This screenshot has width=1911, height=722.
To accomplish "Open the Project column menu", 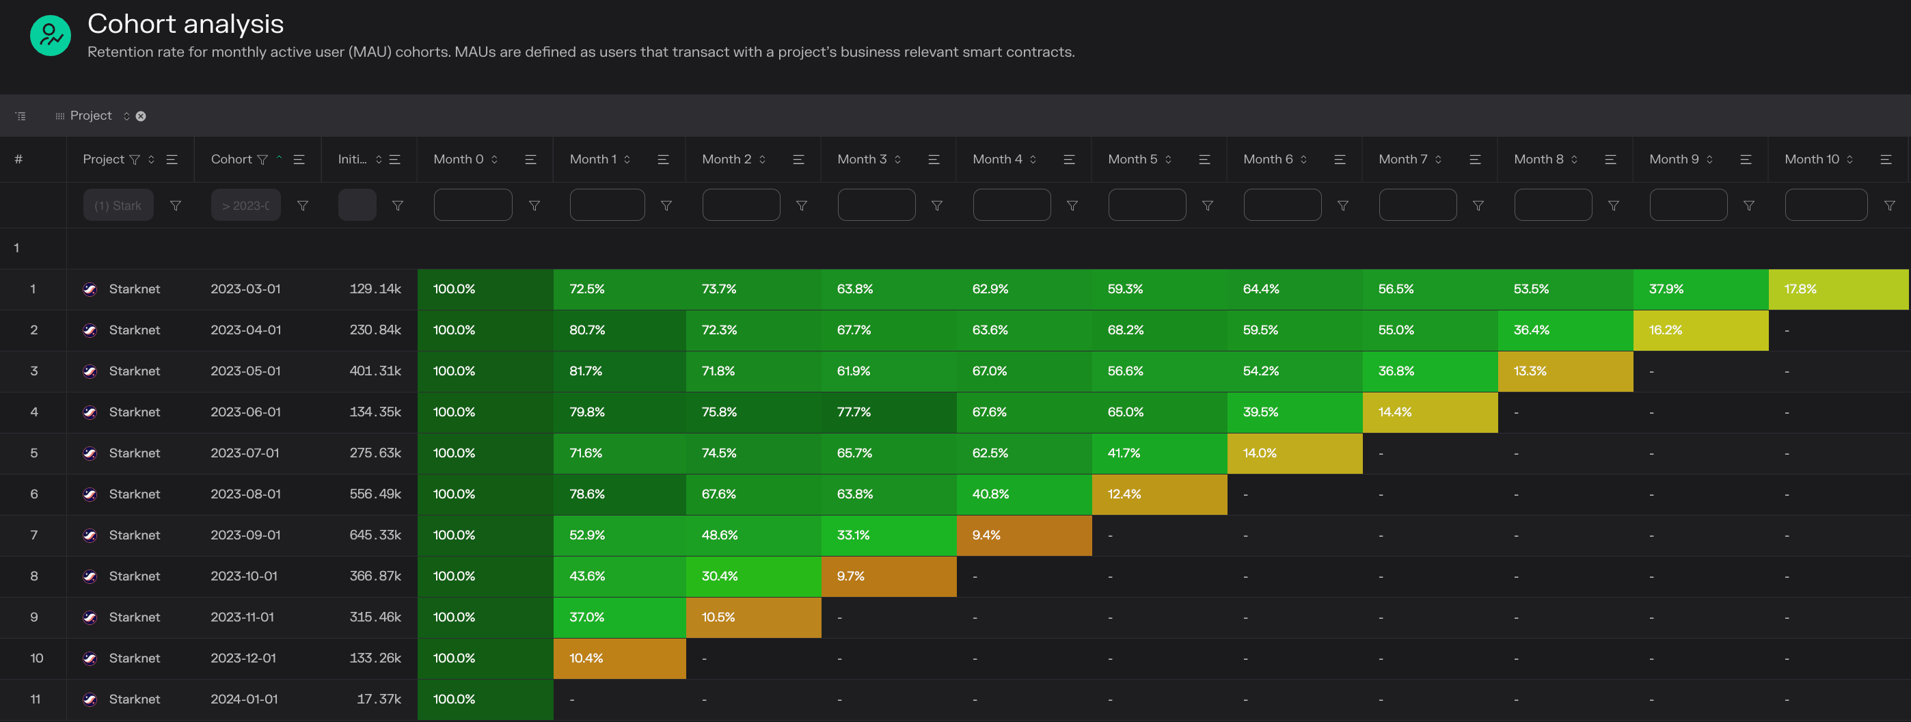I will tap(172, 159).
